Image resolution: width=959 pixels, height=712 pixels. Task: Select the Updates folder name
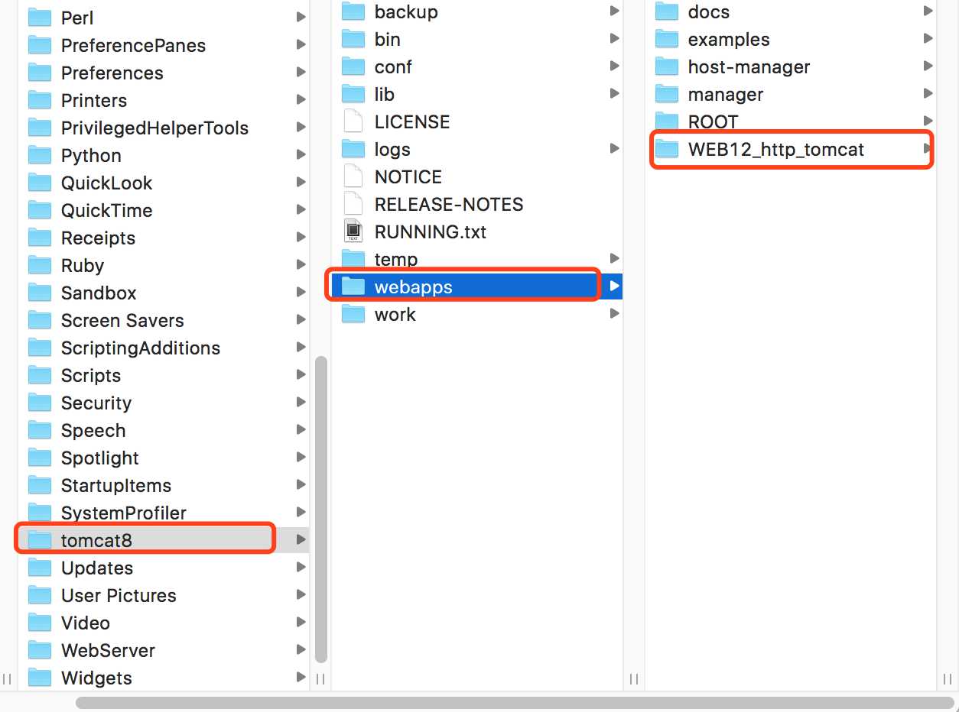click(97, 568)
